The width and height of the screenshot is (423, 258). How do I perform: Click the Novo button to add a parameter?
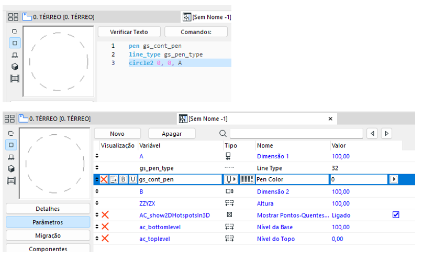pyautogui.click(x=117, y=134)
